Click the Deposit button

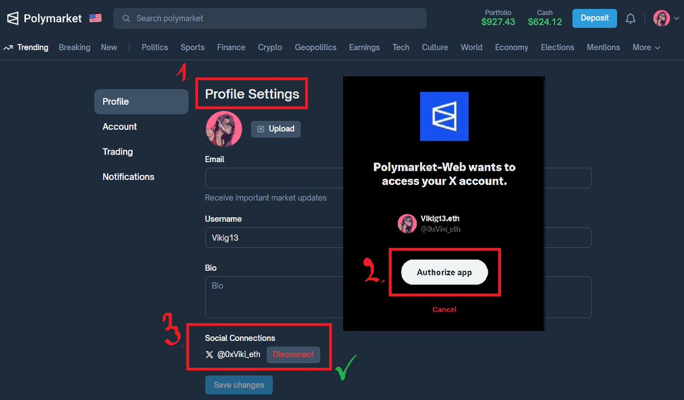pos(595,18)
